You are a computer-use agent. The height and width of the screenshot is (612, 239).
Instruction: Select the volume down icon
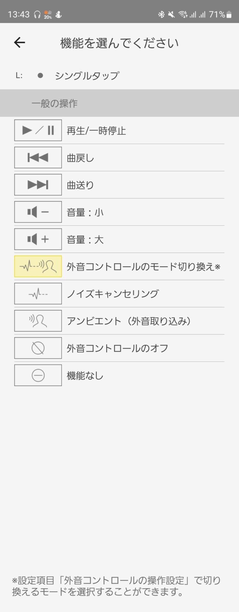click(38, 212)
